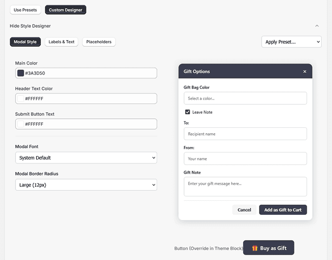
Task: Switch to the Placeholders tab
Action: [x=99, y=42]
